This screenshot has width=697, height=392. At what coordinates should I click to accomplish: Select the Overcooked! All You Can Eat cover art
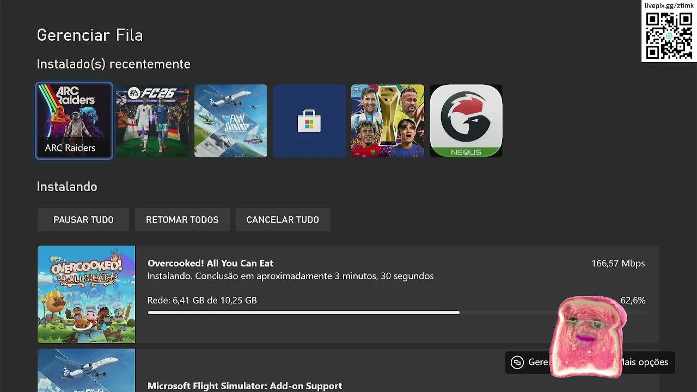[86, 295]
